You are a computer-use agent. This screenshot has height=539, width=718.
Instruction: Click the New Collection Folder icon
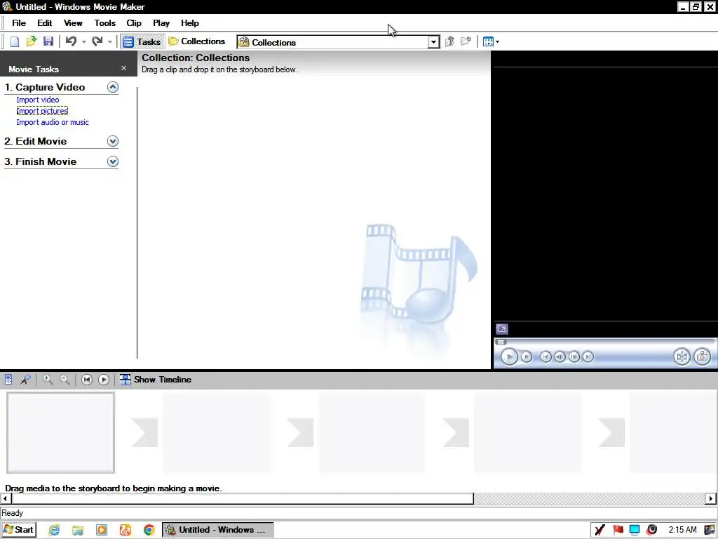[466, 41]
